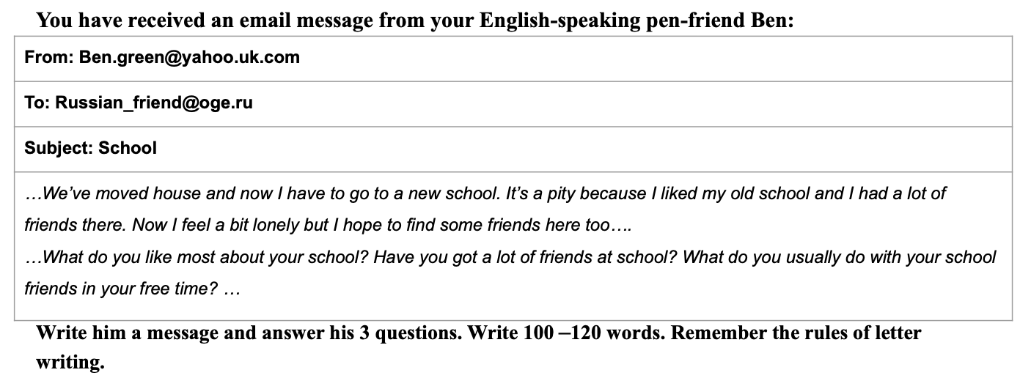
Task: Click the word 'School' in the subject row
Action: pos(128,148)
